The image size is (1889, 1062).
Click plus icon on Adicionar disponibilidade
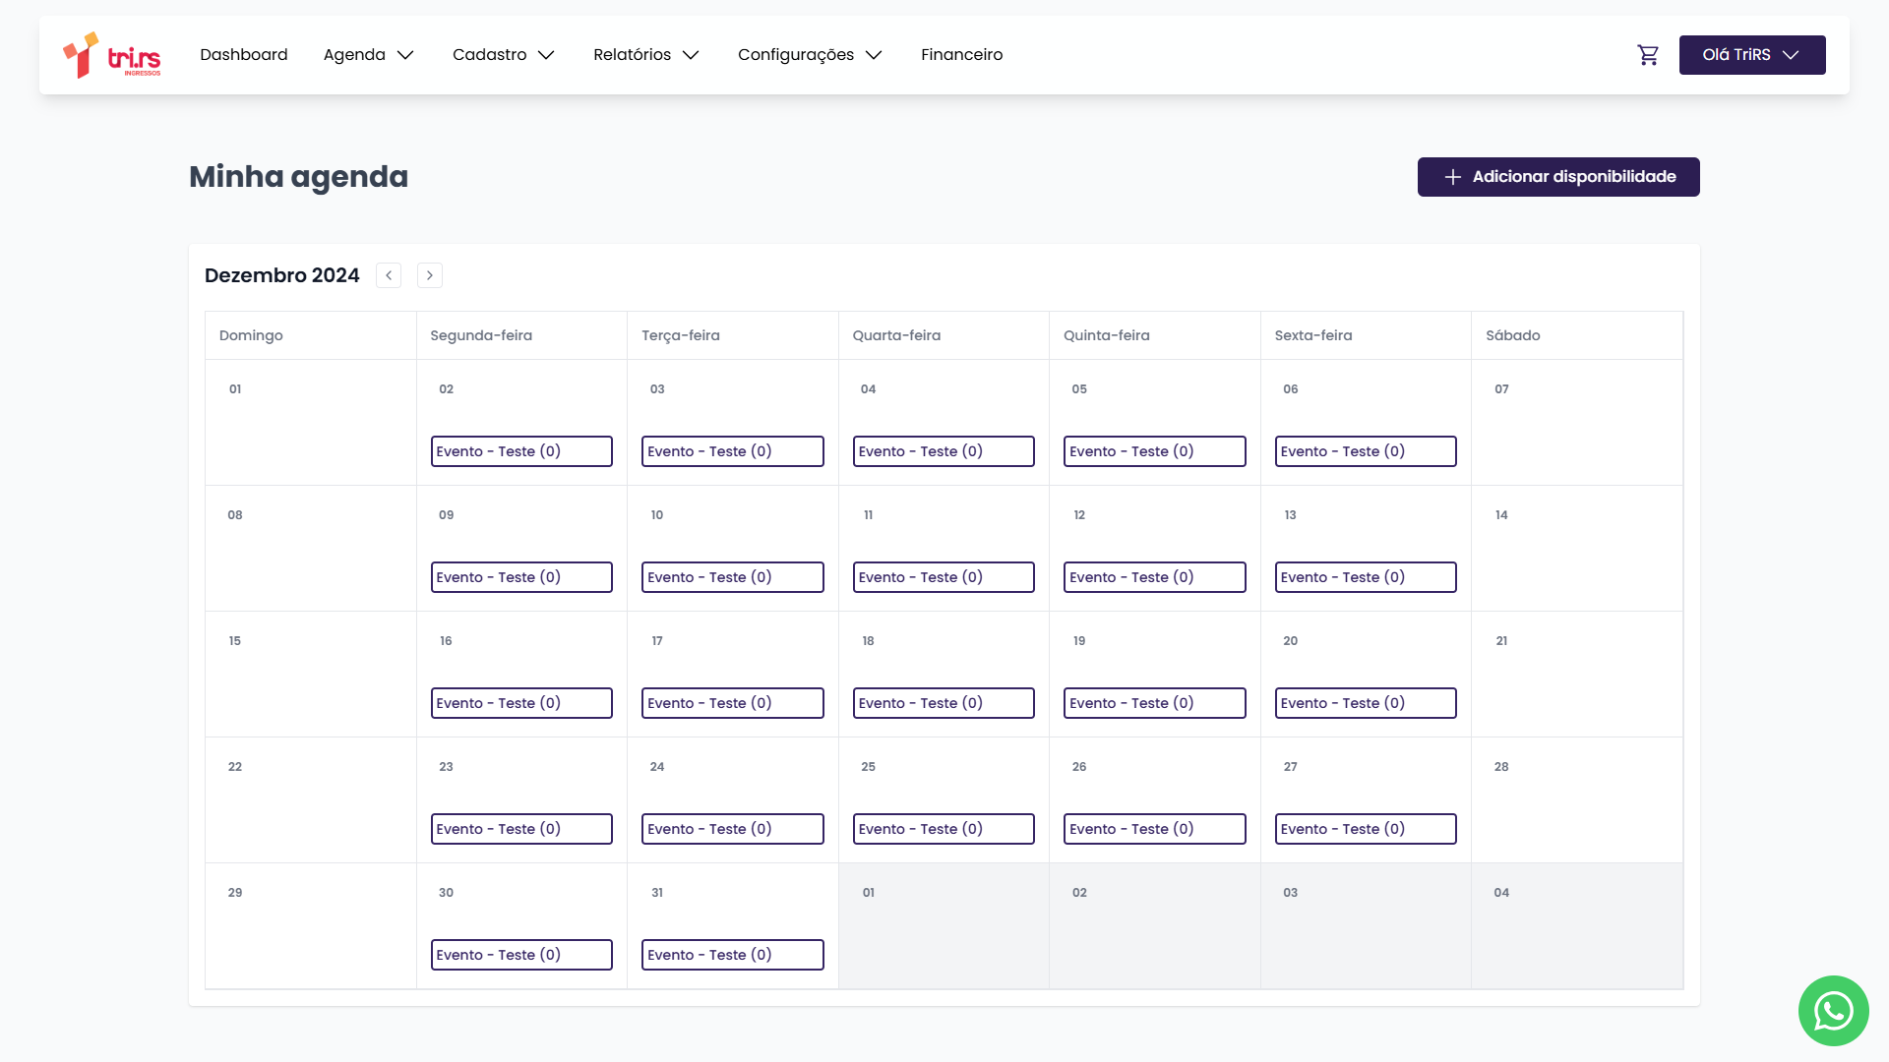pos(1452,177)
